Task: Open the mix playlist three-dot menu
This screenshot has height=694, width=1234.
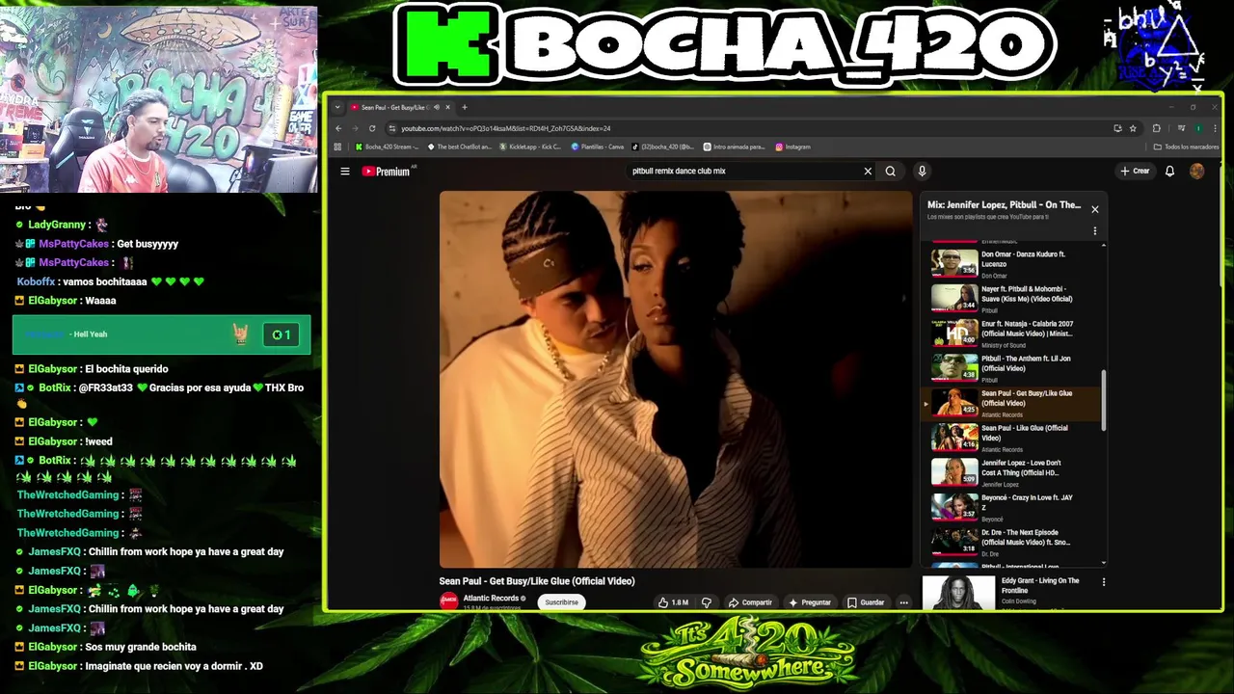Action: click(x=1094, y=230)
